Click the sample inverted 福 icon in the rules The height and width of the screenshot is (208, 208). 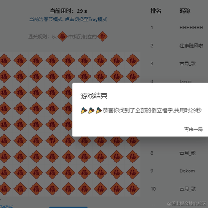tap(103, 36)
